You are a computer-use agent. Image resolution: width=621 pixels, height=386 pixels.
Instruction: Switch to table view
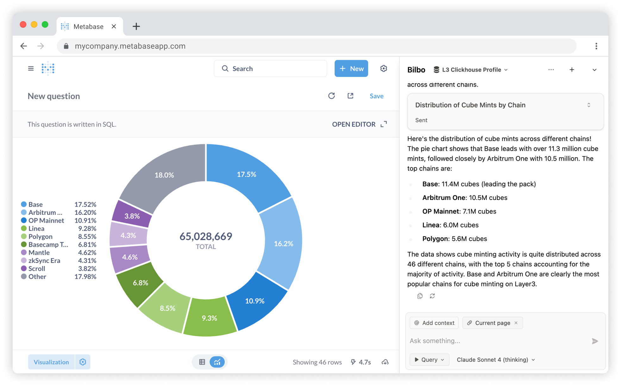(202, 362)
